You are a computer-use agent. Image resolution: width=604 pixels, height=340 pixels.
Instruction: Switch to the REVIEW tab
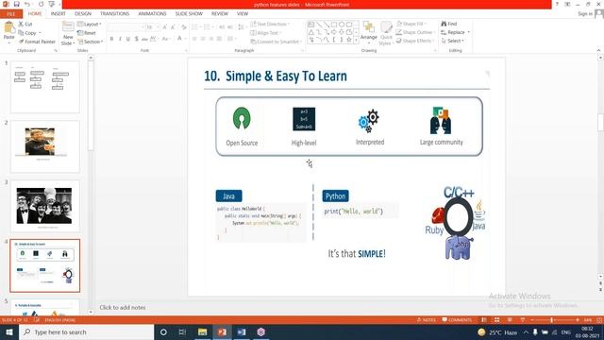[x=220, y=13]
